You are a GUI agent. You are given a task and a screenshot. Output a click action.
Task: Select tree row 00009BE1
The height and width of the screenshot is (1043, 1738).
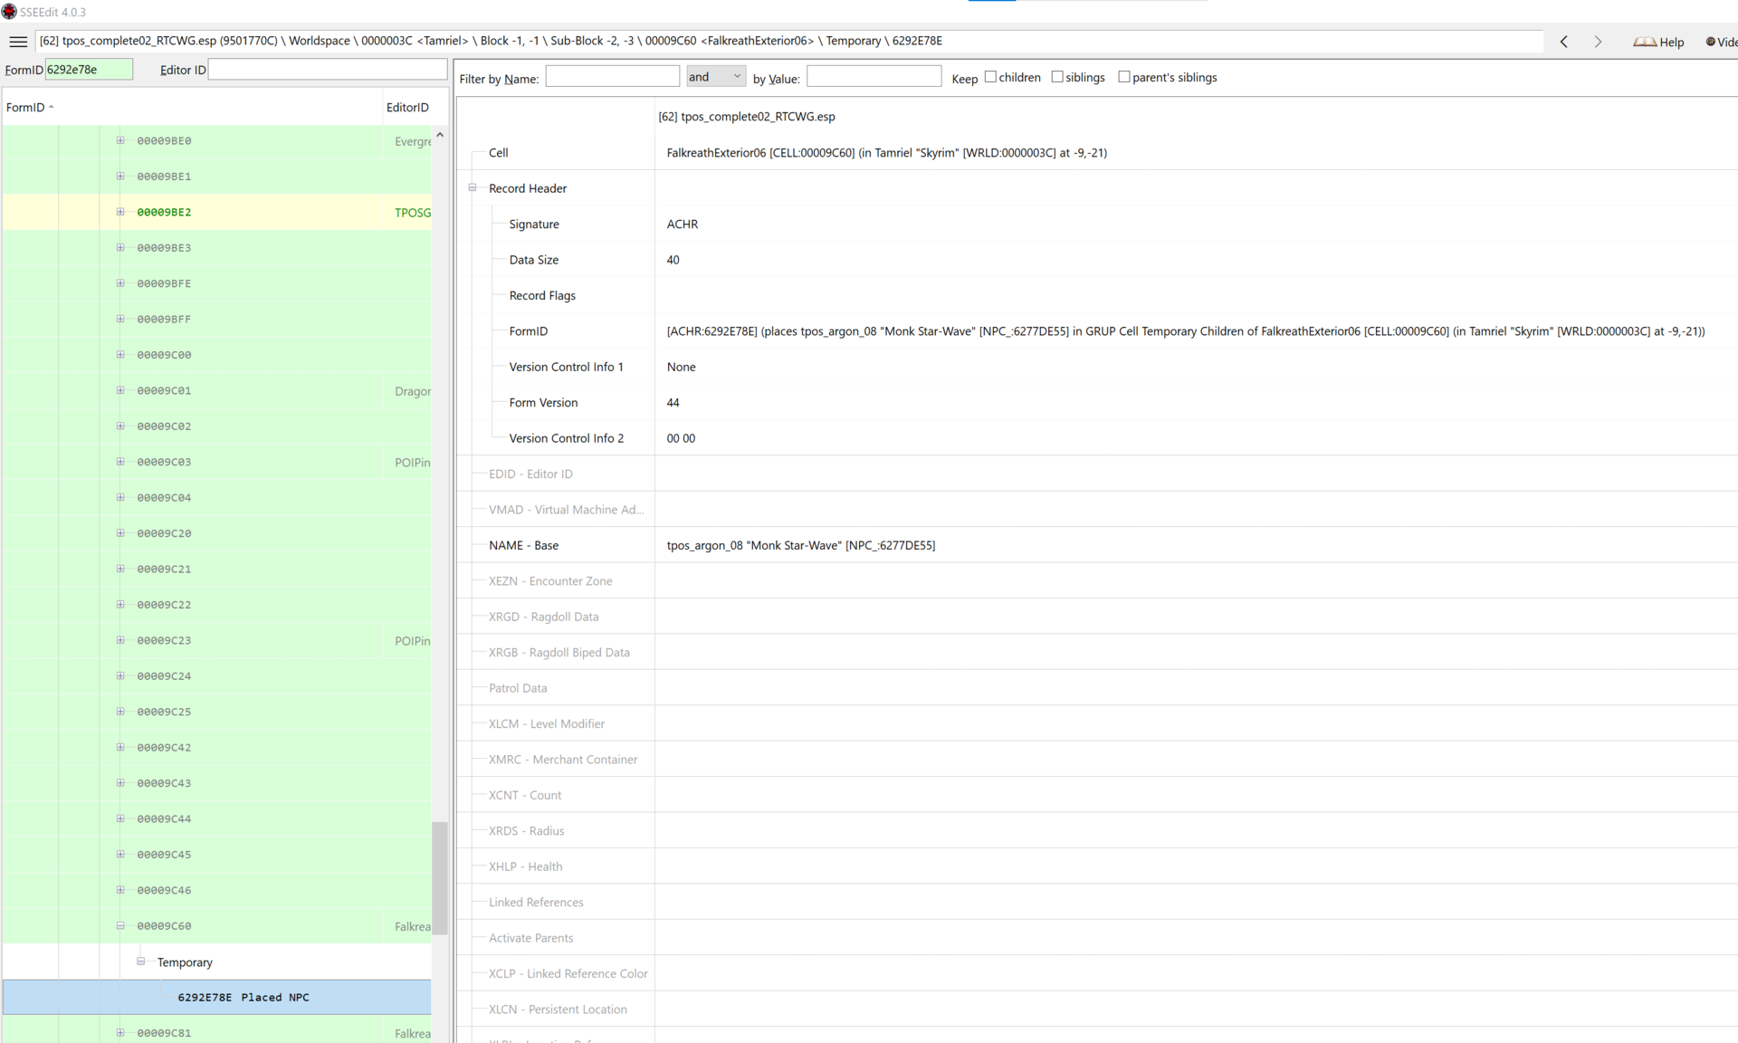[216, 176]
